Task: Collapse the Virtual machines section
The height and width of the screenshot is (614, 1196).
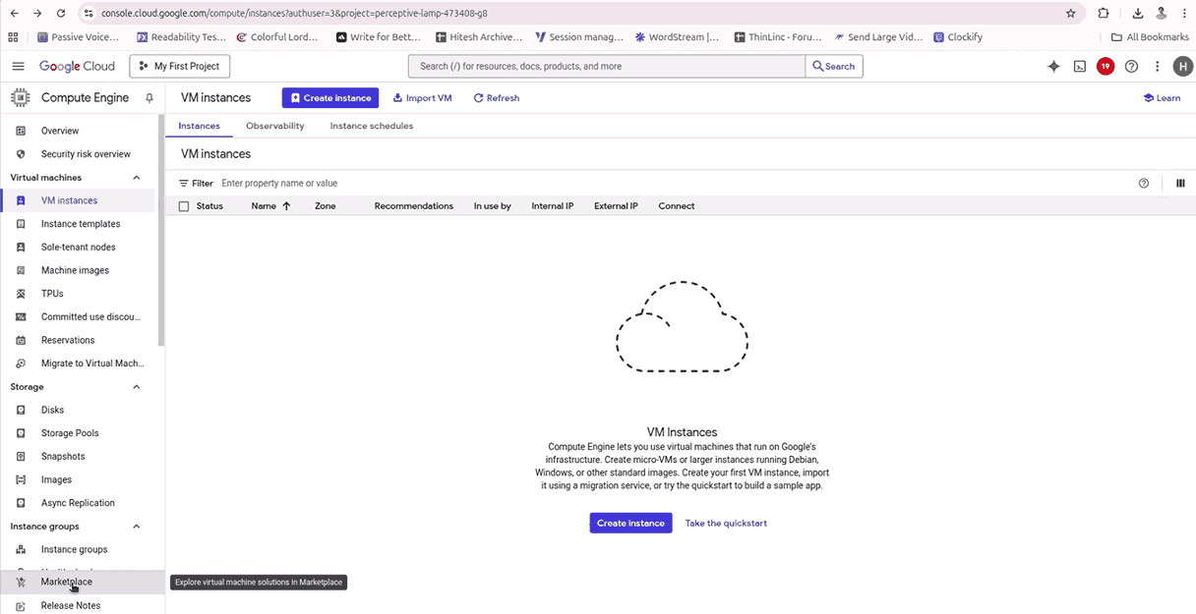Action: [x=137, y=178]
